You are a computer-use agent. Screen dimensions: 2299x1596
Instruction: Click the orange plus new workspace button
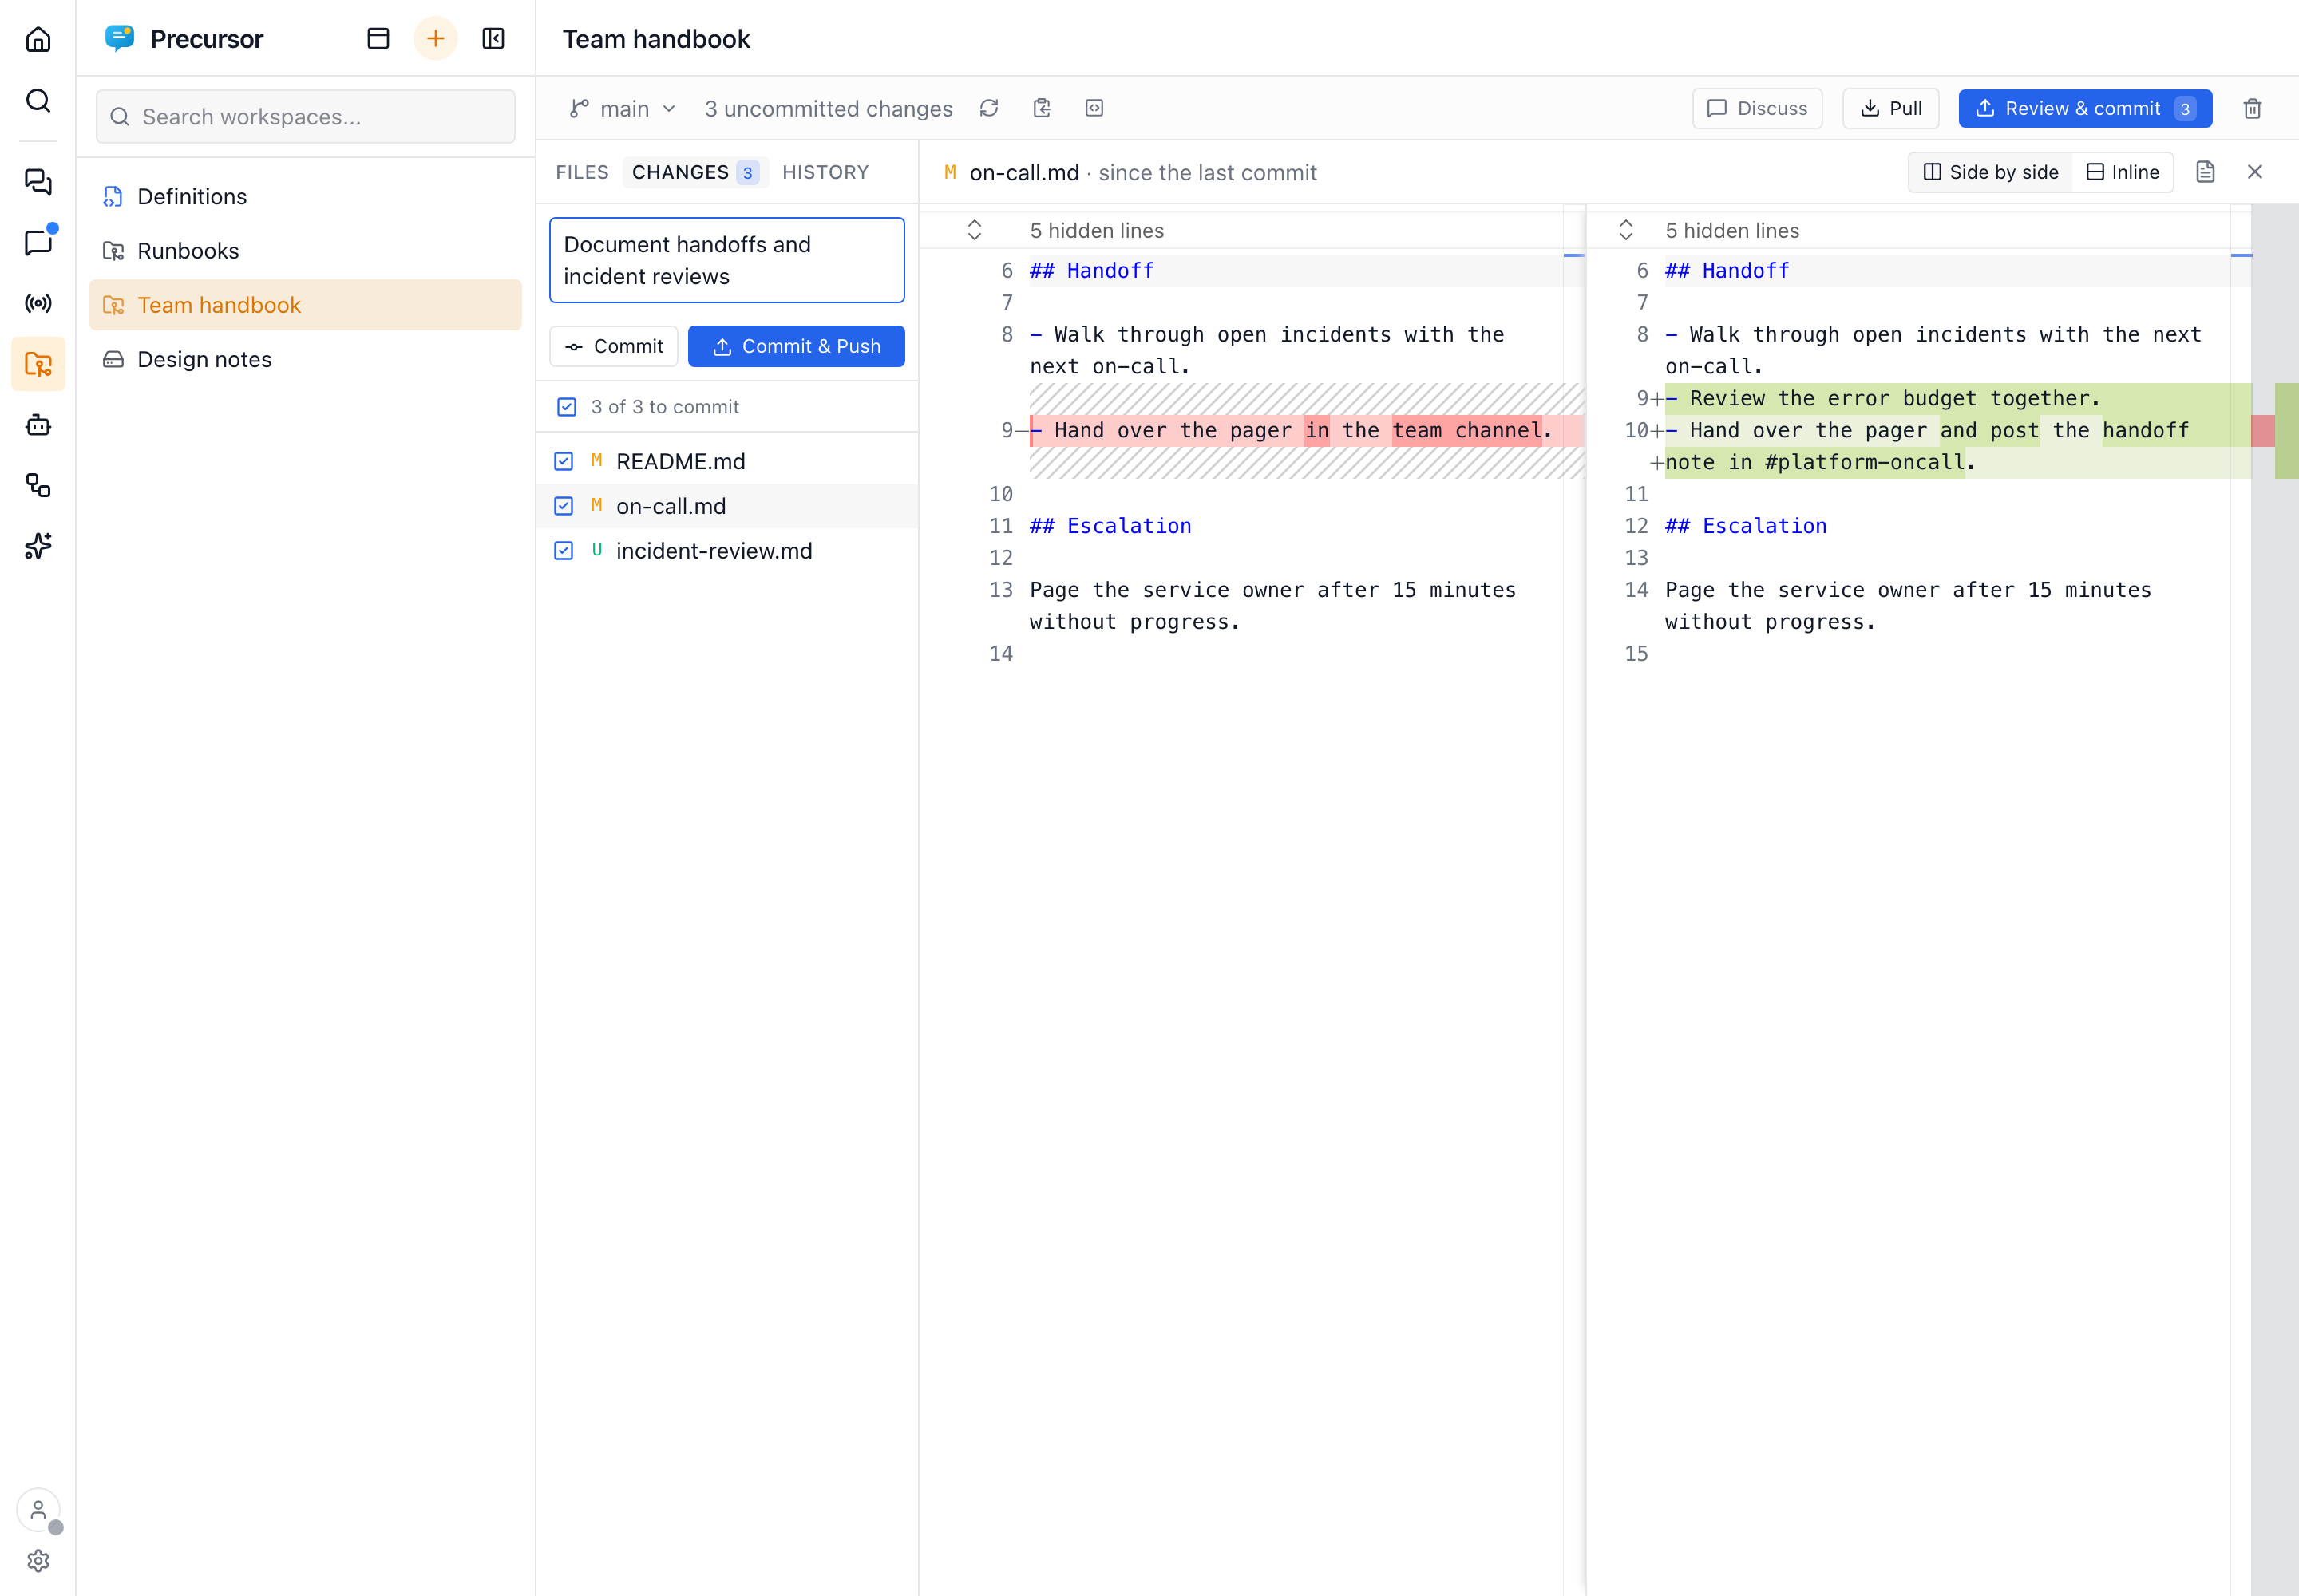435,38
